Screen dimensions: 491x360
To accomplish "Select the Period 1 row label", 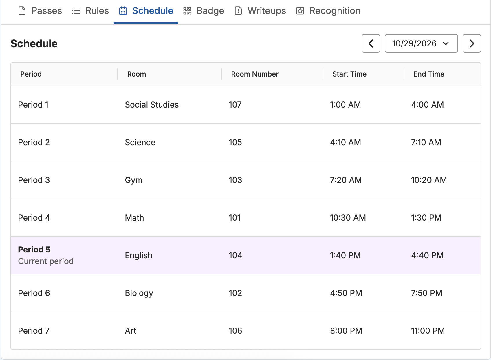I will coord(33,105).
